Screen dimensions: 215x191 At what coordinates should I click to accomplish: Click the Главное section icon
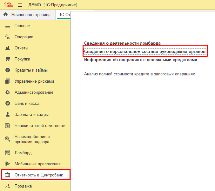8,26
